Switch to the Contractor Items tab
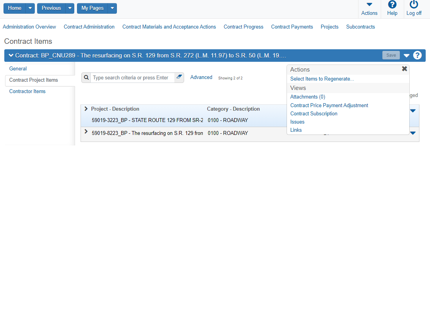 coord(27,91)
